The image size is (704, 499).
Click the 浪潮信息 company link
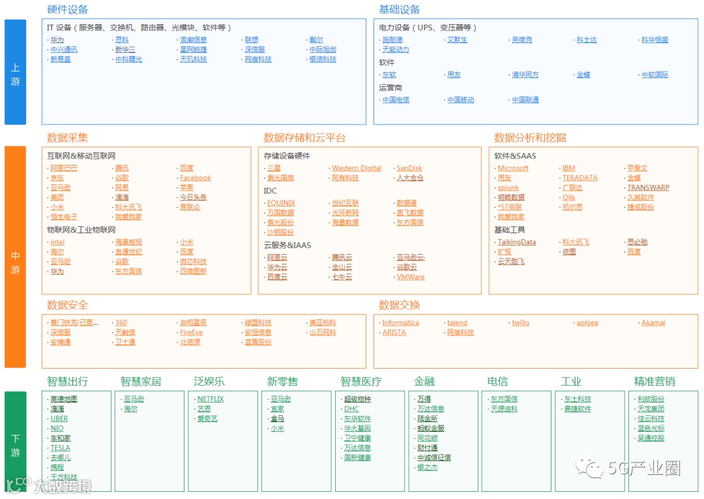193,40
